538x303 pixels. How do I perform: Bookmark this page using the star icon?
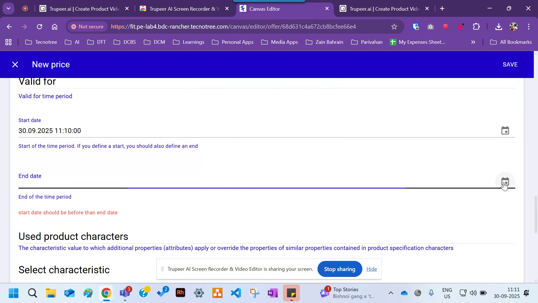(394, 27)
